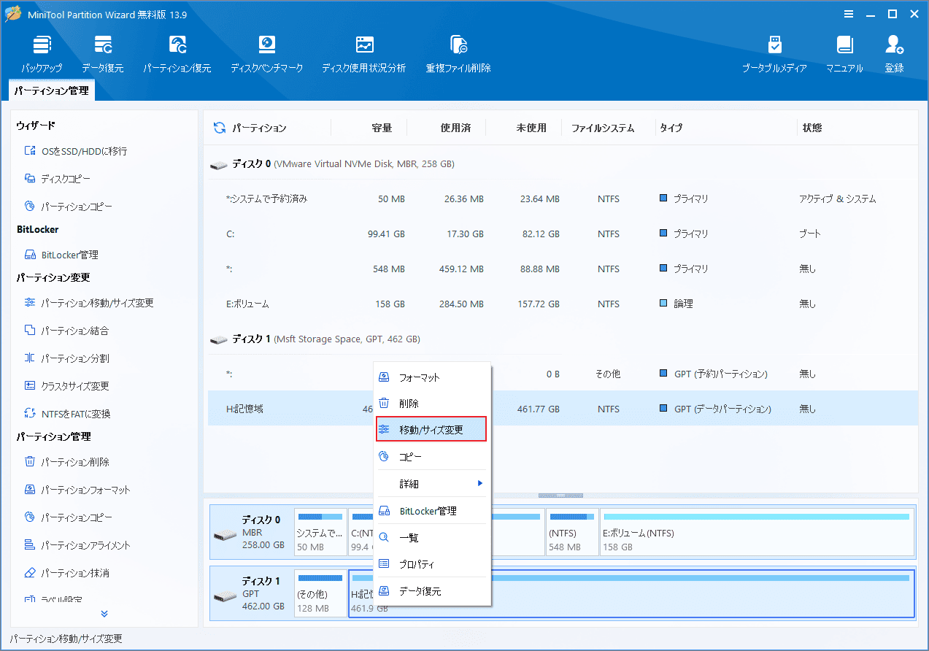Screen dimensions: 929x651
Task: Open ディスク使用状況分析
Action: coord(364,54)
